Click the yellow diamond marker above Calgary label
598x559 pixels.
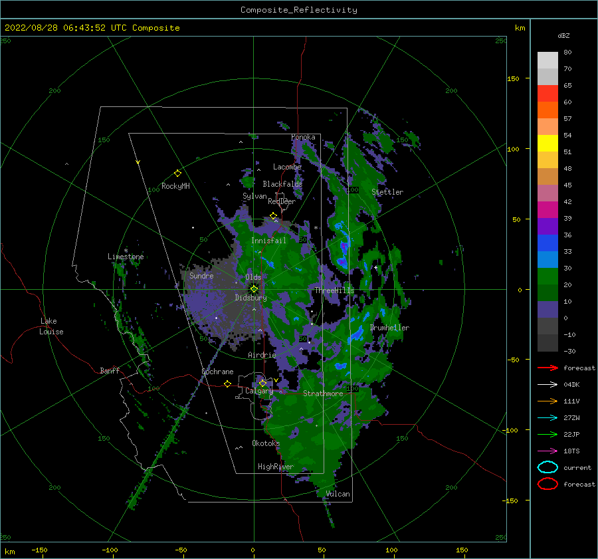pos(262,383)
